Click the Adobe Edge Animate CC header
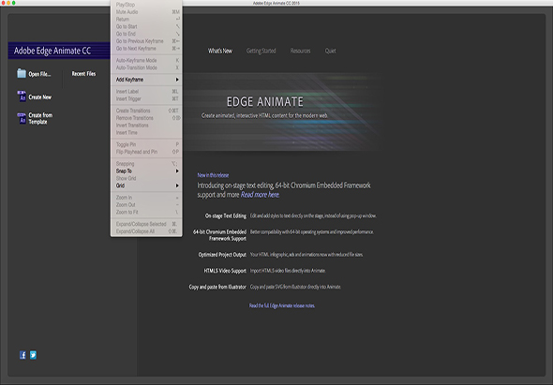Screen dimensions: 553x385 [52, 51]
